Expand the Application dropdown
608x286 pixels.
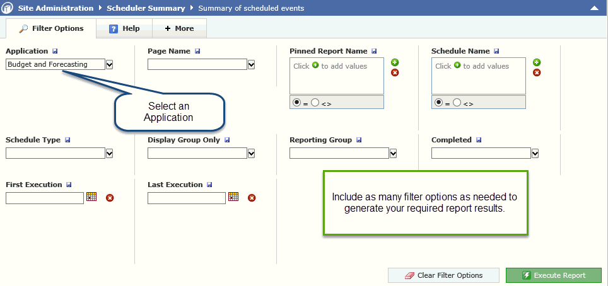(x=110, y=64)
